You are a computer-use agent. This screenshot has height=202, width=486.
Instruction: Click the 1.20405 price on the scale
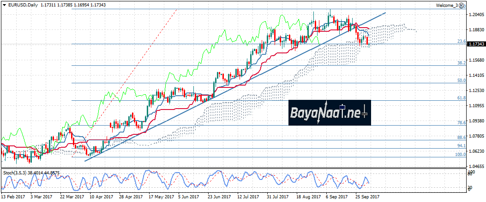476,15
